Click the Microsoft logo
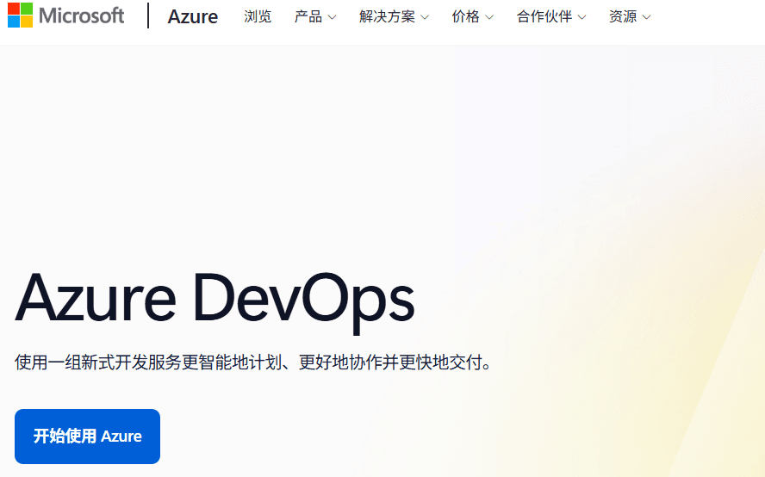The height and width of the screenshot is (477, 765). [x=65, y=15]
